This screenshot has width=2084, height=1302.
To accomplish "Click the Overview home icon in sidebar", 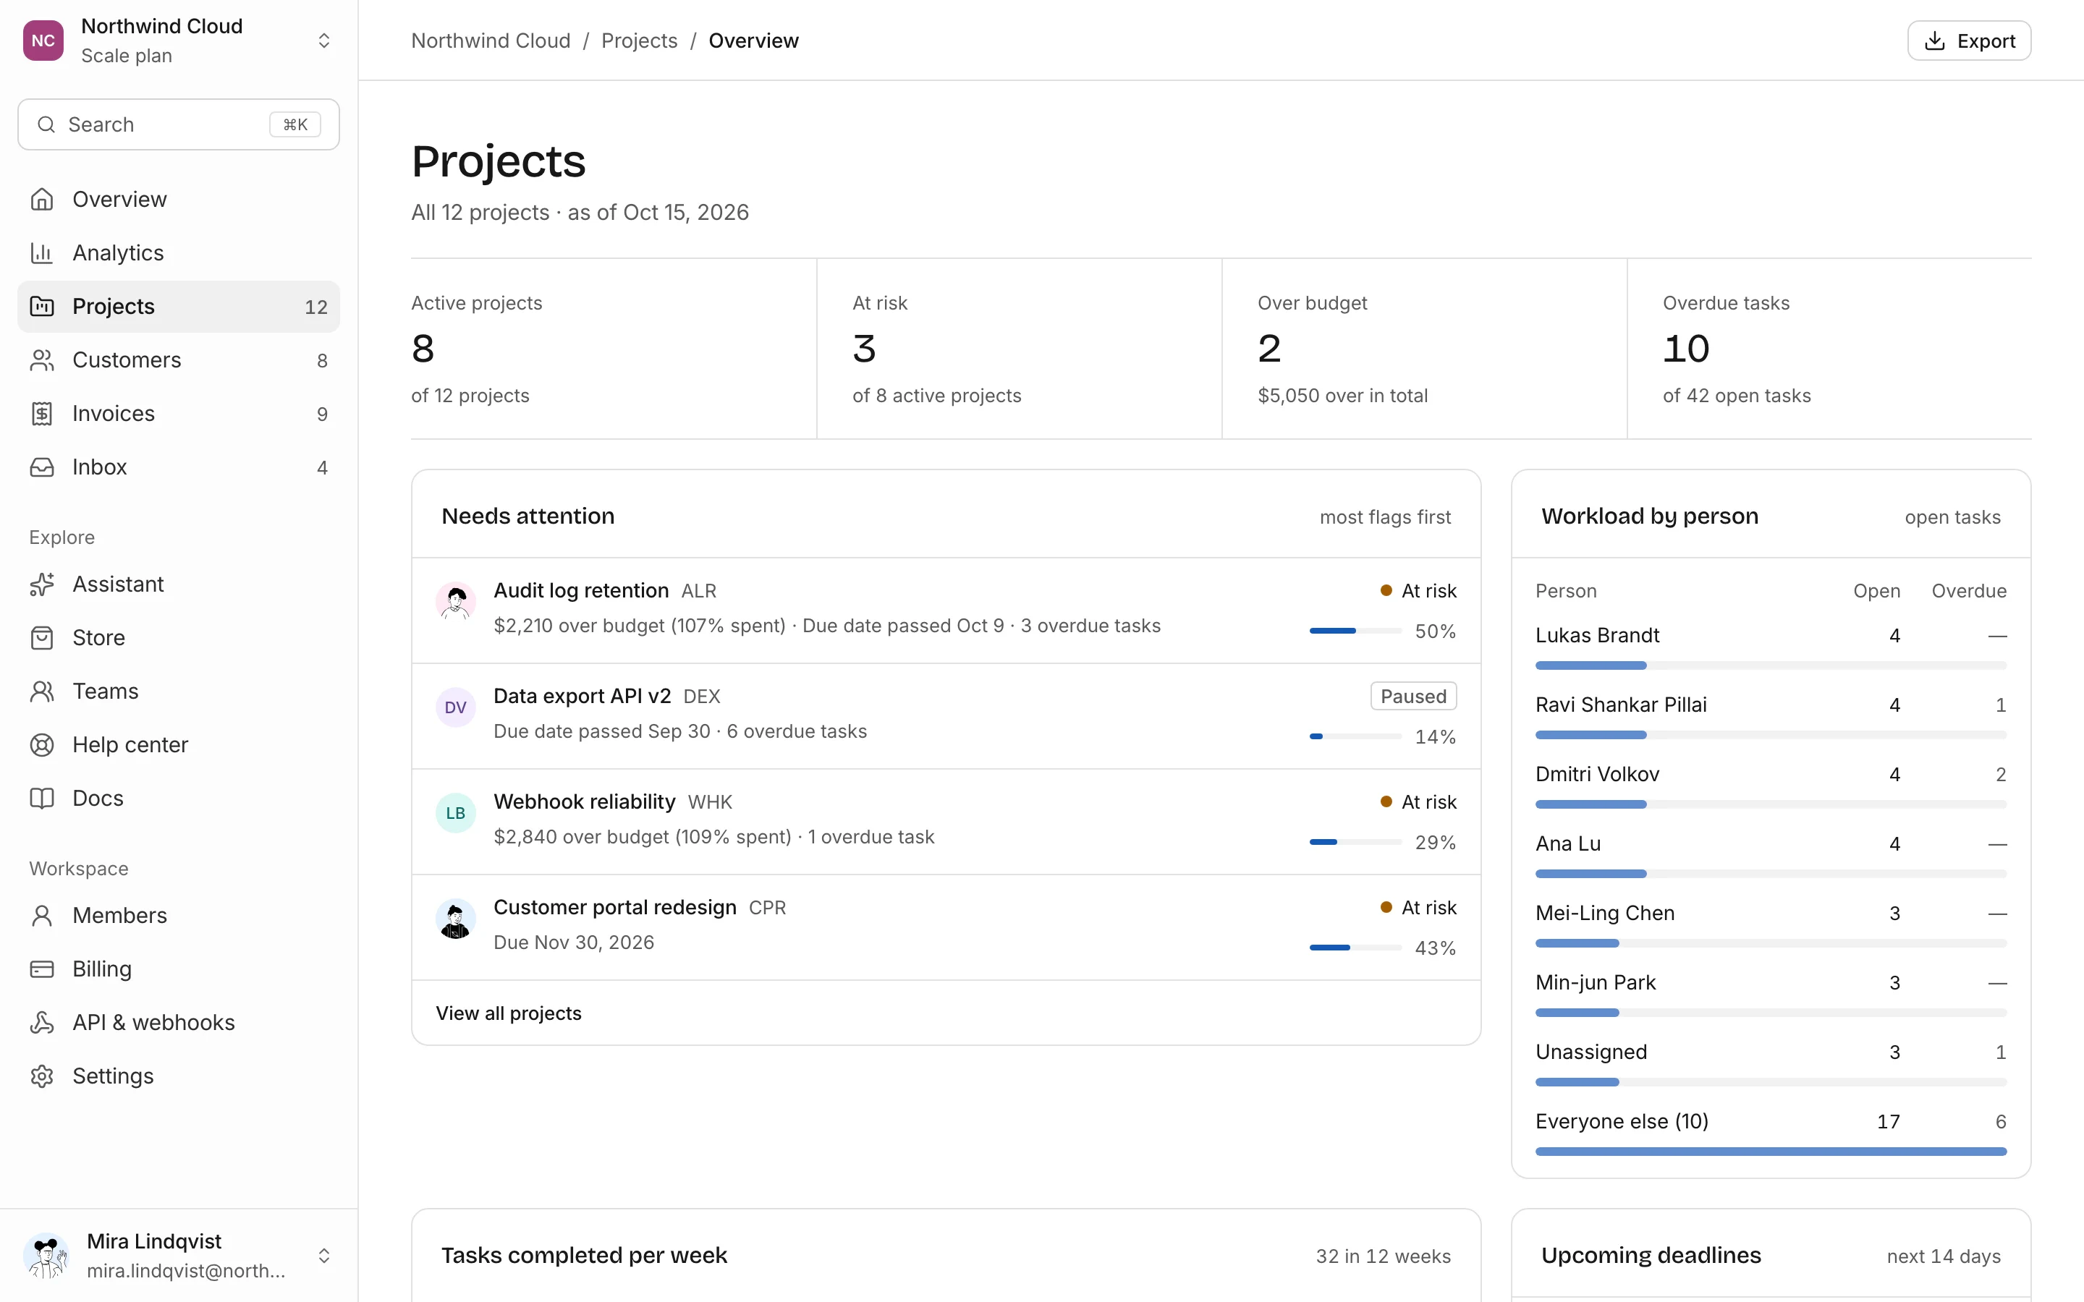I will tap(41, 199).
